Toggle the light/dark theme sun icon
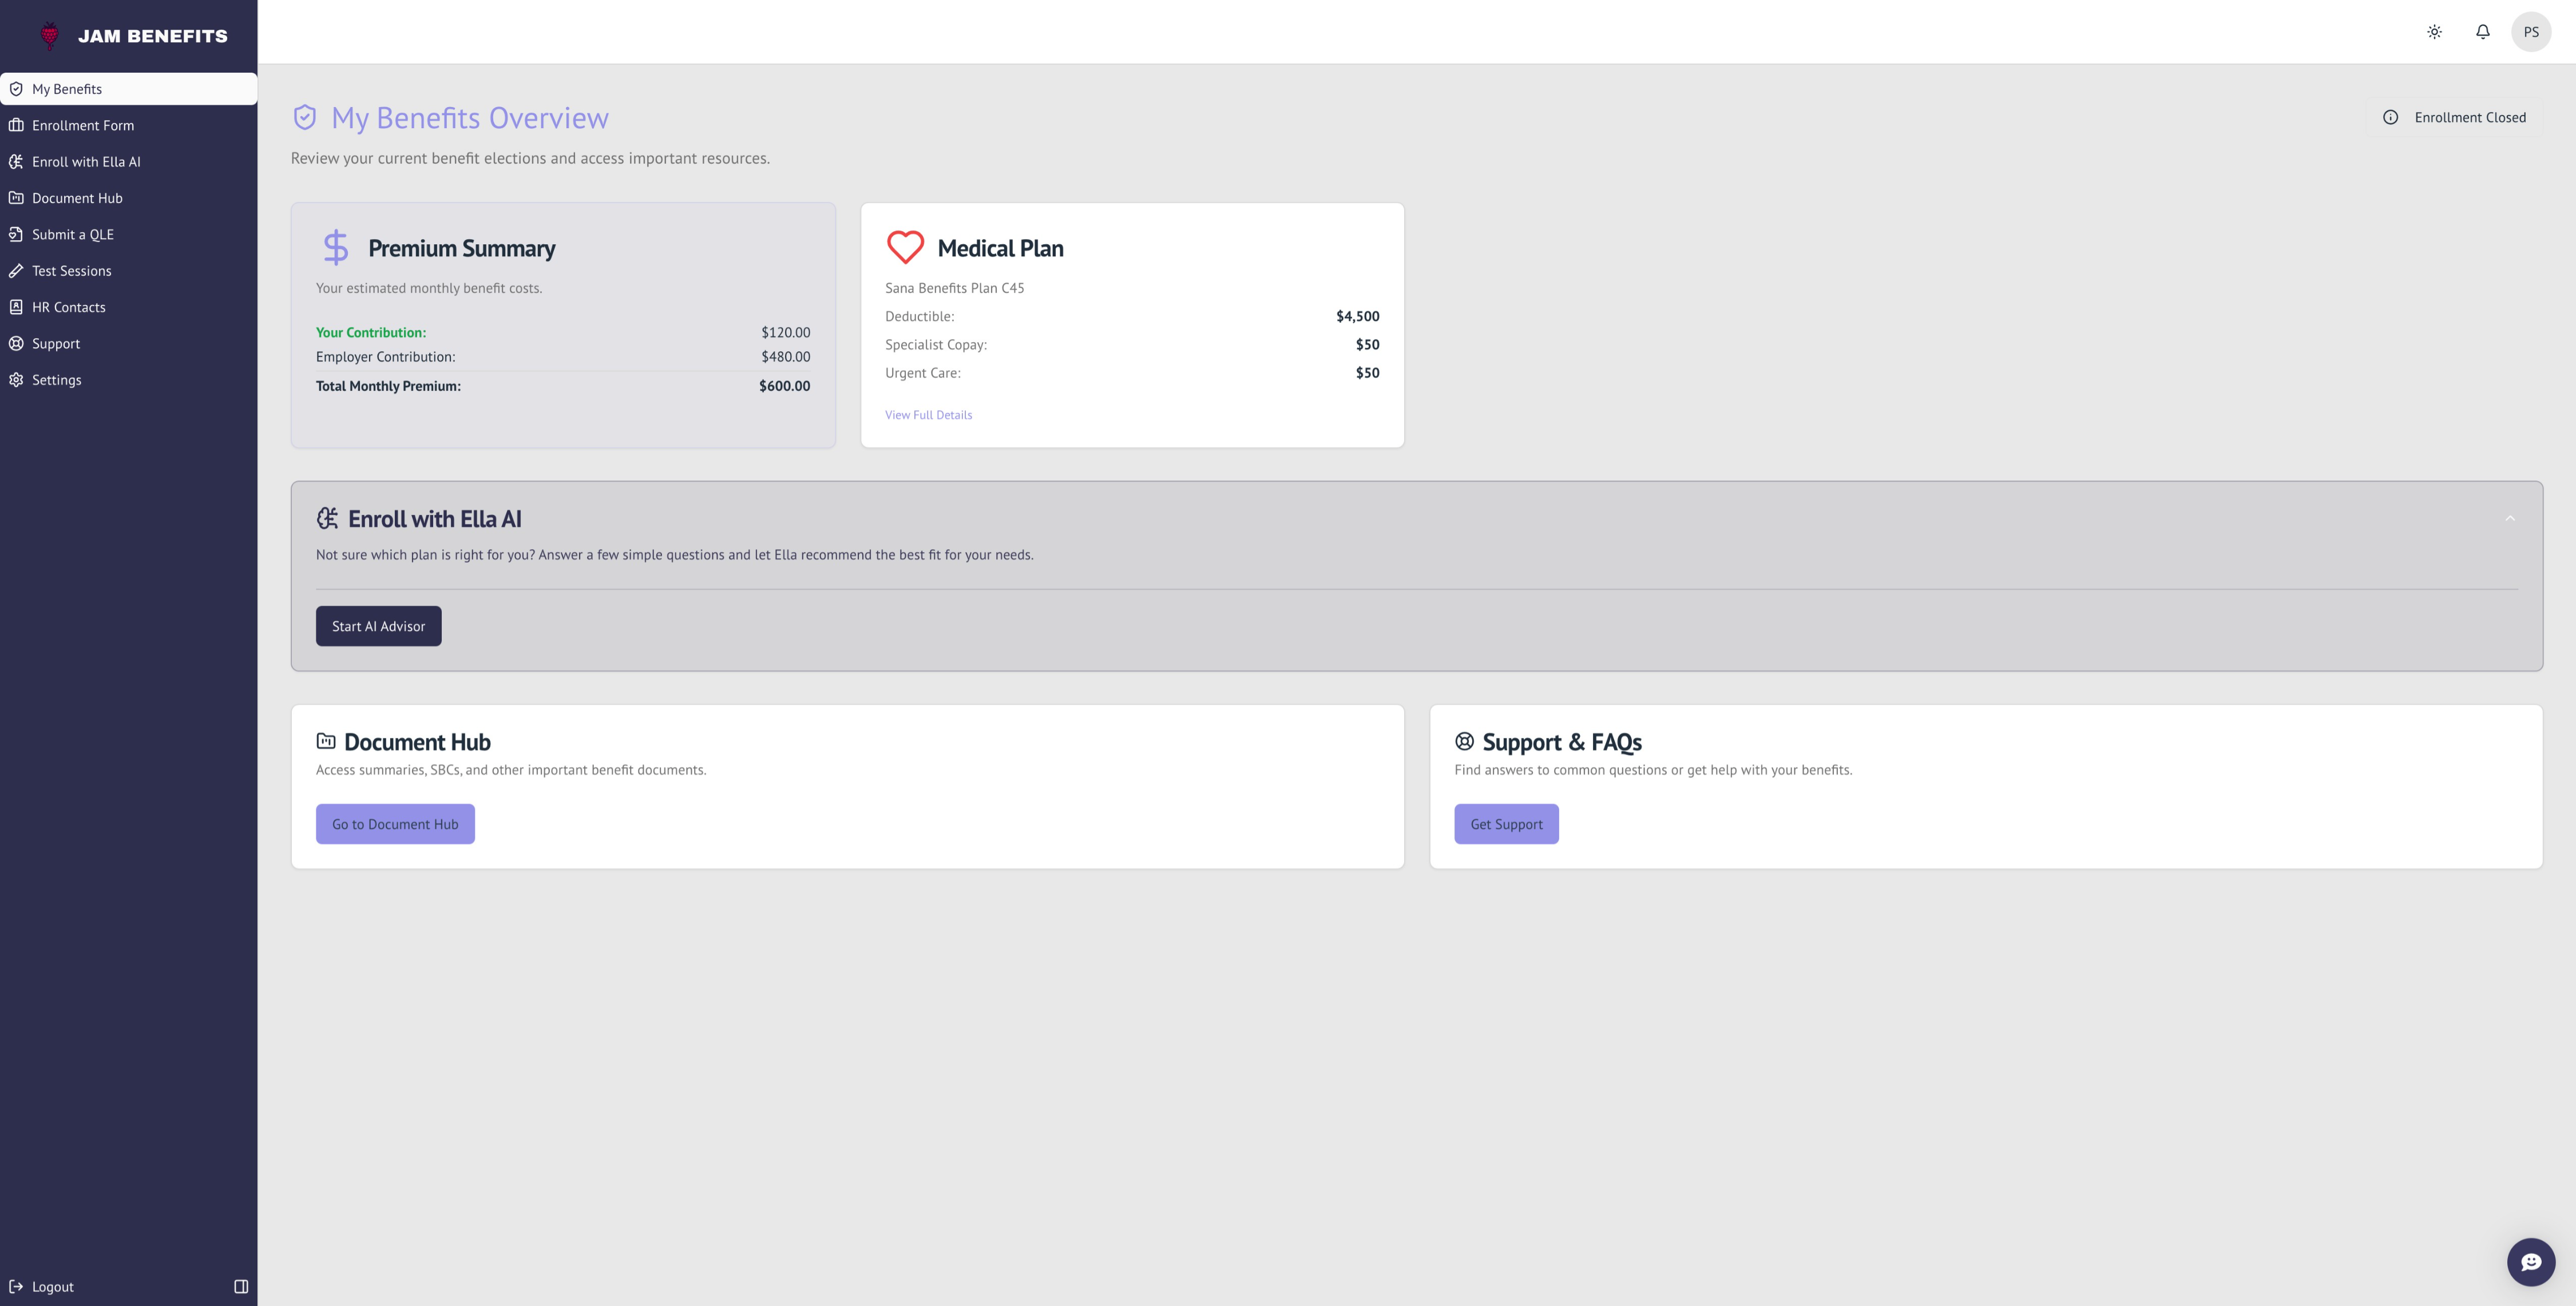The width and height of the screenshot is (2576, 1306). click(x=2434, y=32)
